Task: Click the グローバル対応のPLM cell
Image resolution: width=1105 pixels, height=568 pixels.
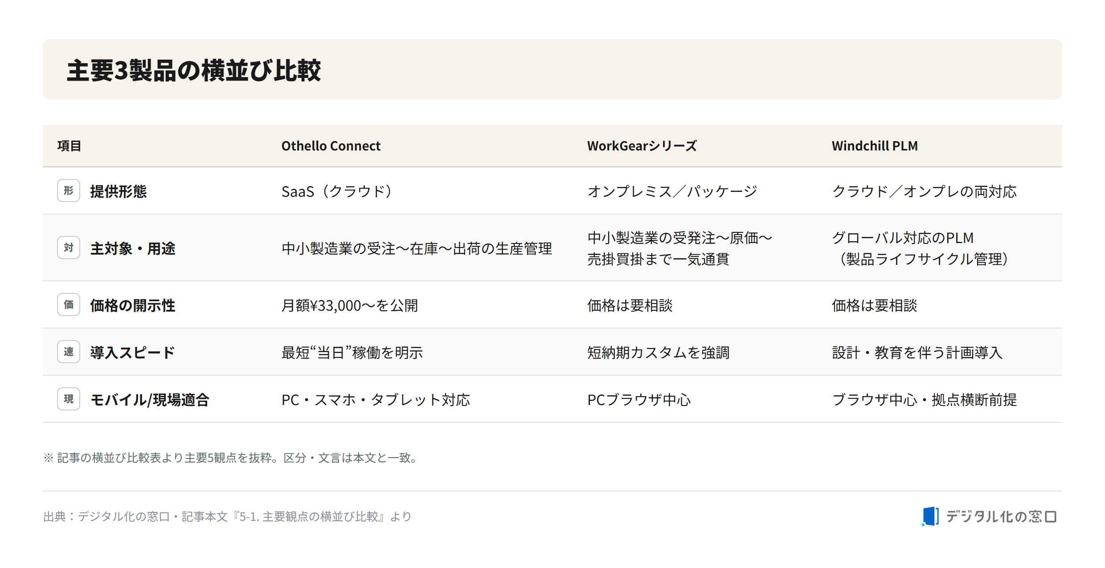Action: (x=921, y=248)
